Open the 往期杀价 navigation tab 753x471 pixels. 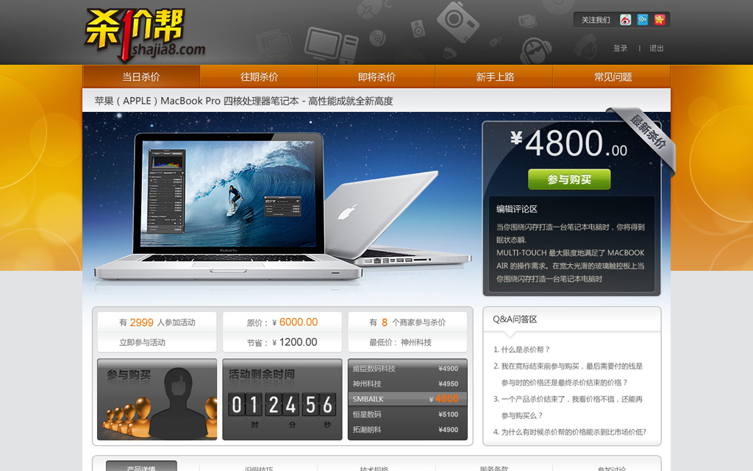[259, 77]
